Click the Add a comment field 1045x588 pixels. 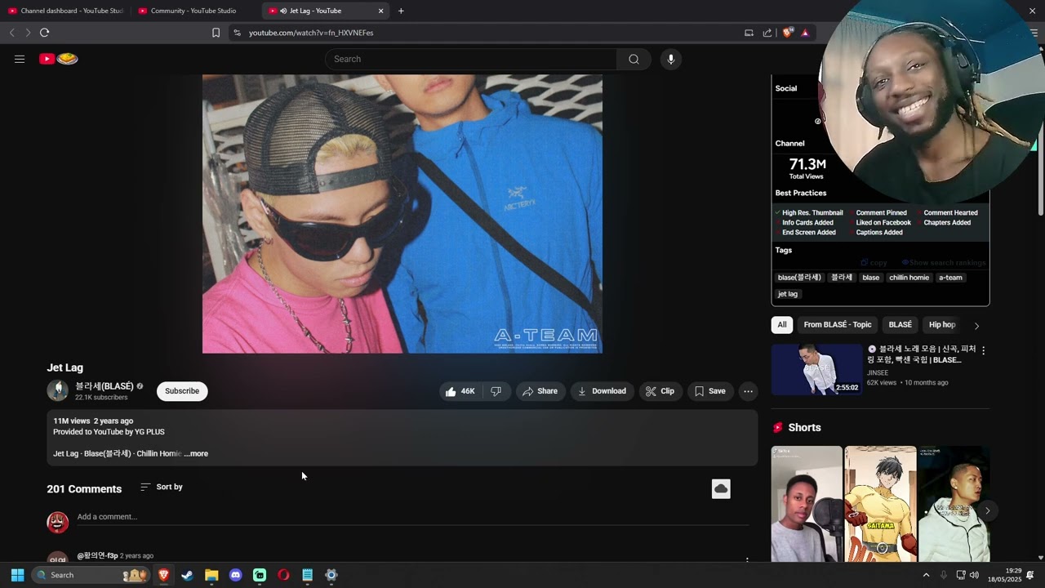click(x=412, y=517)
